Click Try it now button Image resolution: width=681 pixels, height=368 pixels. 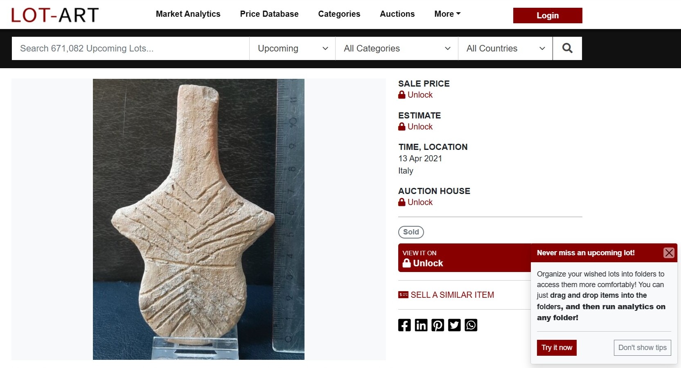point(557,348)
